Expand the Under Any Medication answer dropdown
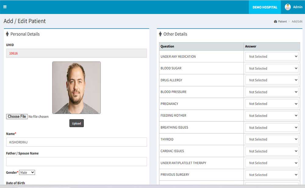The width and height of the screenshot is (305, 188). (272, 57)
